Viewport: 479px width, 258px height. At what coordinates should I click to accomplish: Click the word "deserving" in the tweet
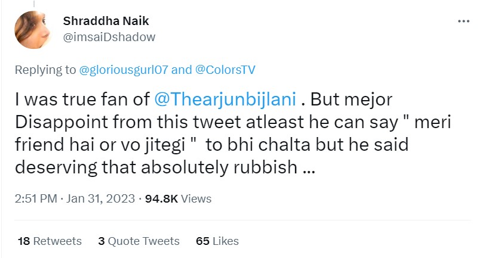[x=56, y=167]
